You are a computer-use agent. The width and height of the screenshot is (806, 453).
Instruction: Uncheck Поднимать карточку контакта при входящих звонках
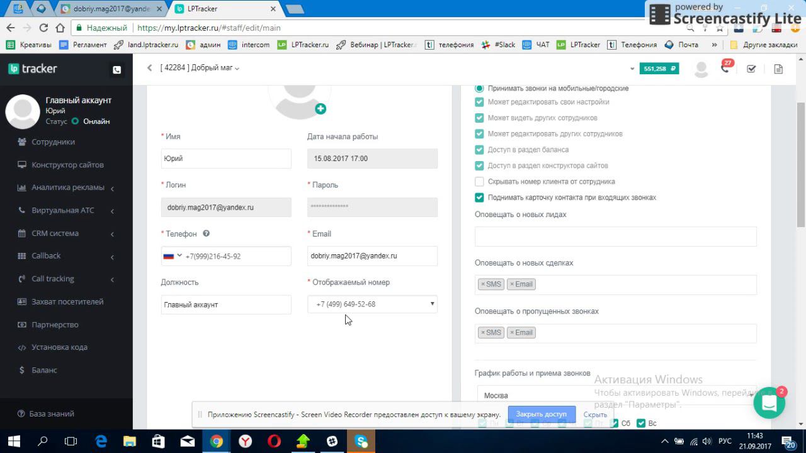479,198
